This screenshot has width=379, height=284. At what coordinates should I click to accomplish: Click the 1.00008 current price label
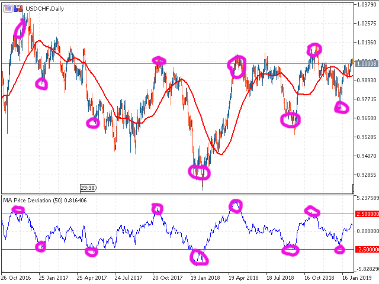click(x=367, y=63)
